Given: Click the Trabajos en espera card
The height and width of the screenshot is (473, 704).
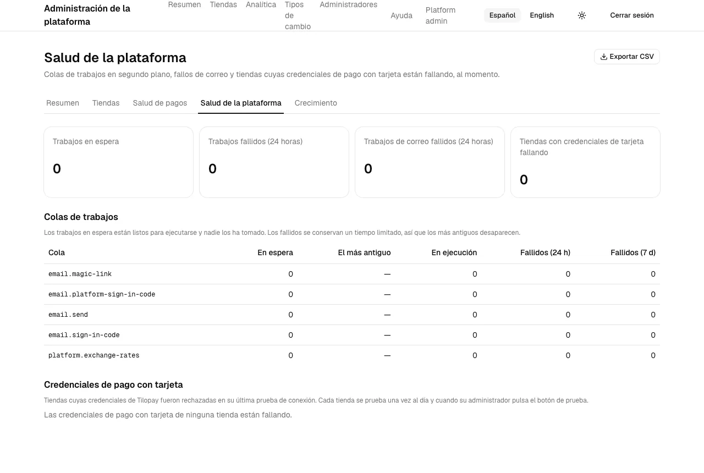Looking at the screenshot, I should [x=118, y=162].
